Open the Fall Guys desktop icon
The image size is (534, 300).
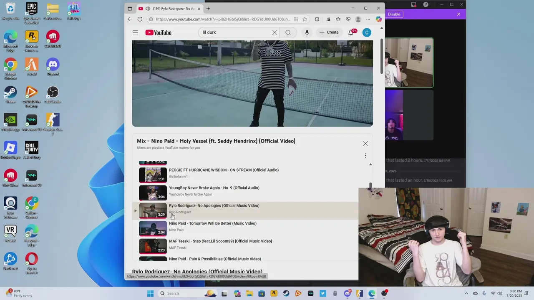pos(74,11)
